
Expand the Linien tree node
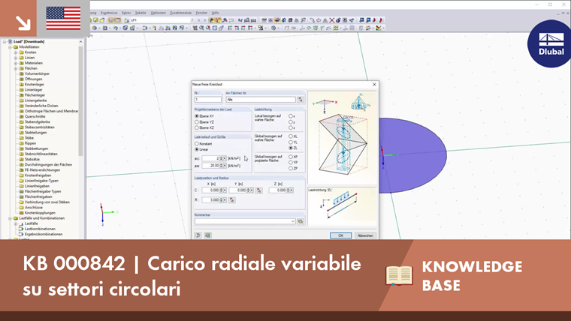[x=16, y=58]
